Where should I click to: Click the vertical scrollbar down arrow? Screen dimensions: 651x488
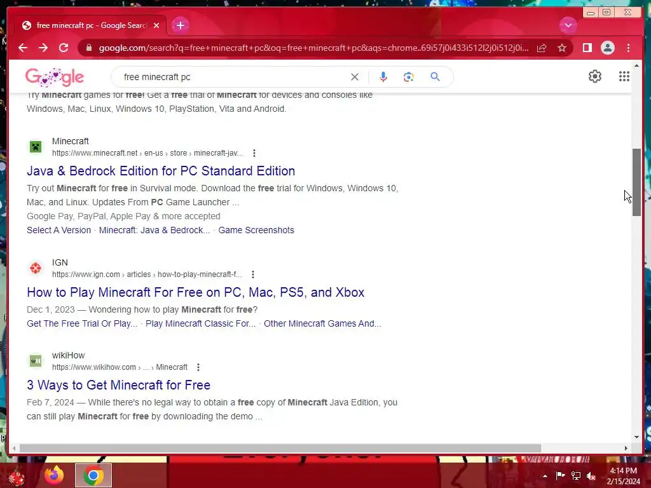tap(636, 437)
